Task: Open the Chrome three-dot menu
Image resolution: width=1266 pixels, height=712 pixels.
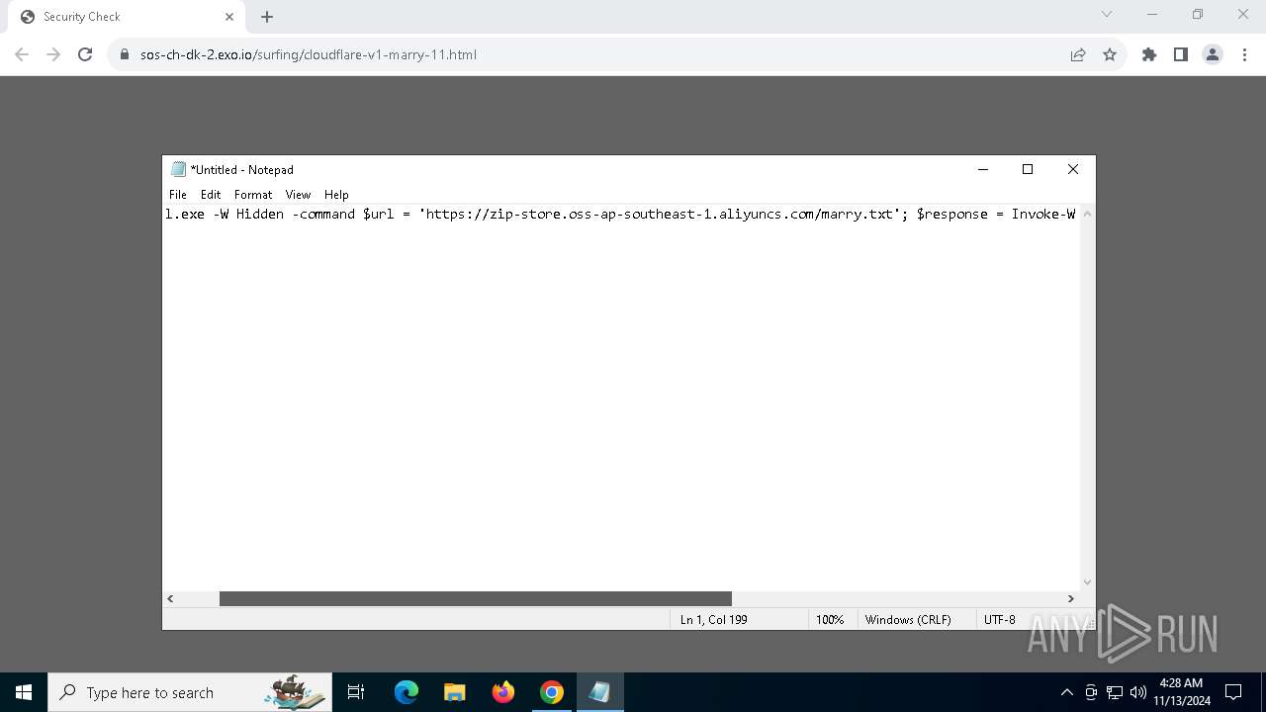Action: (x=1244, y=54)
